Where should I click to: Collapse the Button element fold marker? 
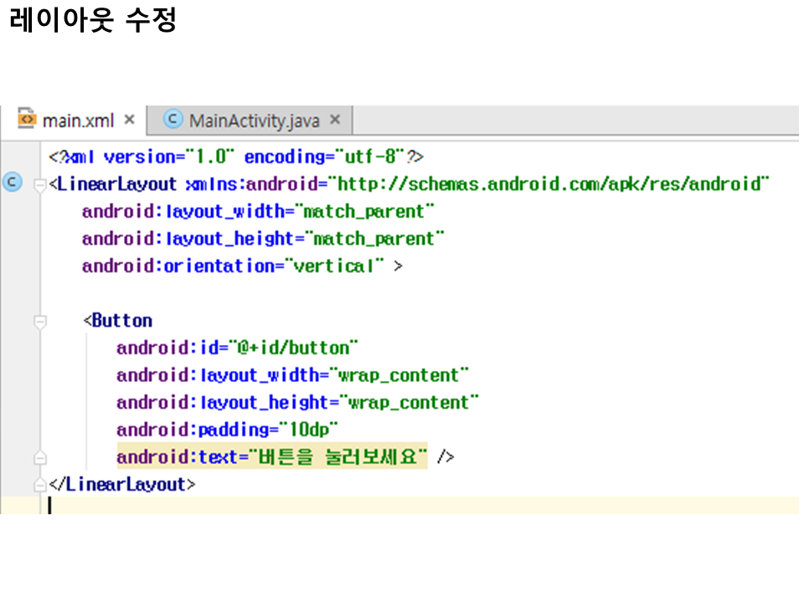pyautogui.click(x=39, y=322)
